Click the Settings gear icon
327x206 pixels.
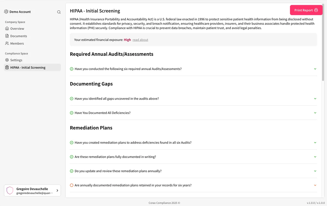pos(7,60)
